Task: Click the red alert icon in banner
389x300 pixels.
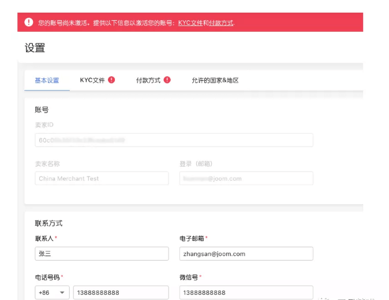Action: (x=29, y=22)
